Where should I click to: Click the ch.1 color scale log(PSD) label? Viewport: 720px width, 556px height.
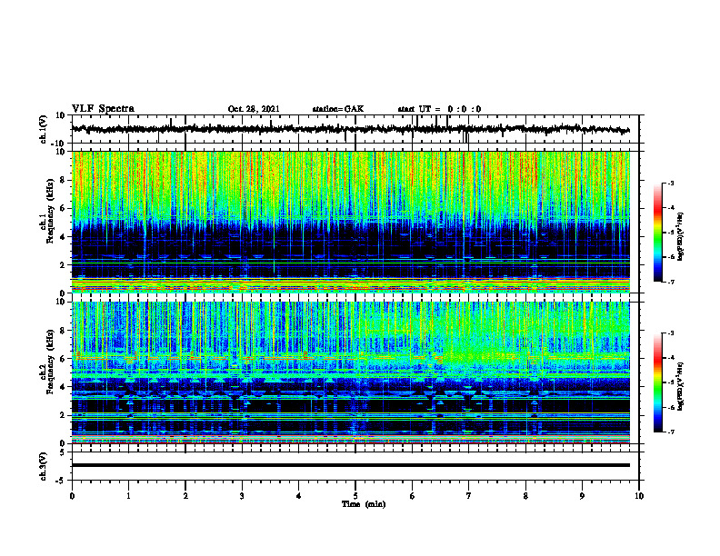(x=680, y=237)
